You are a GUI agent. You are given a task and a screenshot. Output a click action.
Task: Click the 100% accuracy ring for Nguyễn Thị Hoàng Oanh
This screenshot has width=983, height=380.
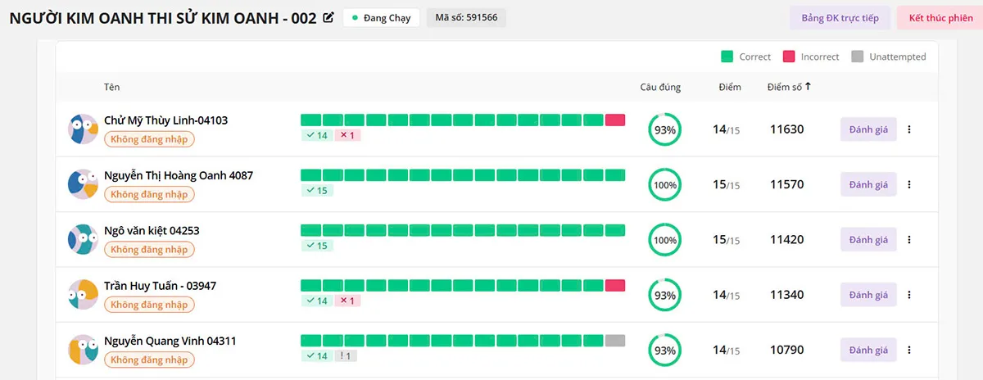(x=664, y=185)
